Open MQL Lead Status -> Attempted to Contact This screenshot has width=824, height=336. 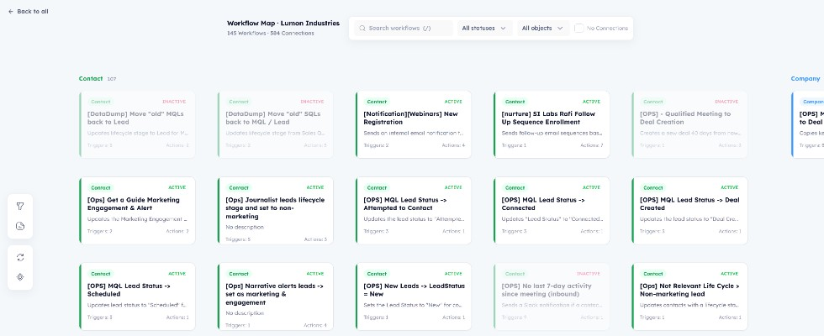tap(414, 211)
